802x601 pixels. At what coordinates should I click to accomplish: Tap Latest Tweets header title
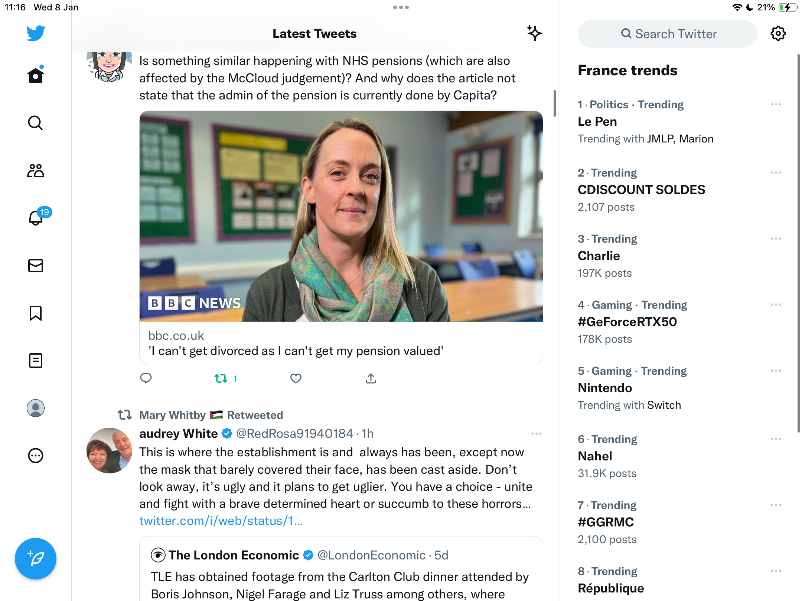314,34
